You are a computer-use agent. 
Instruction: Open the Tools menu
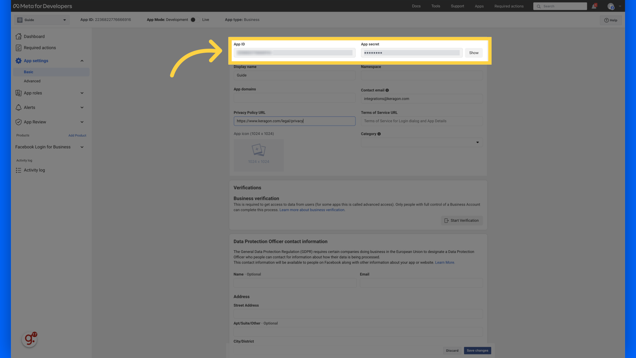(x=436, y=6)
